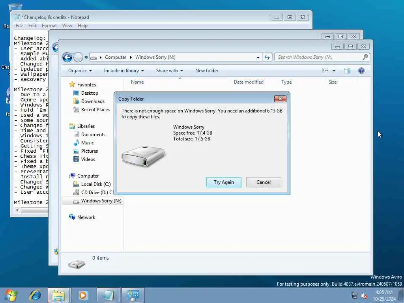Open the Edit menu in Notepad
This screenshot has height=303, width=404.
(x=32, y=26)
